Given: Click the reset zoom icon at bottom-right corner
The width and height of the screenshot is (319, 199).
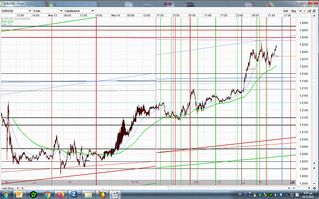Looking at the screenshot, I should pyautogui.click(x=314, y=188).
